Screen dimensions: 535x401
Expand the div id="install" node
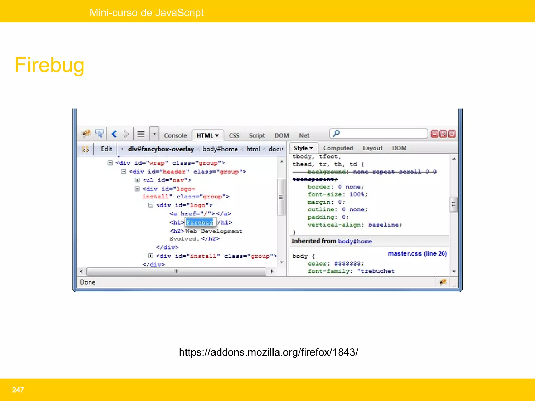(151, 256)
